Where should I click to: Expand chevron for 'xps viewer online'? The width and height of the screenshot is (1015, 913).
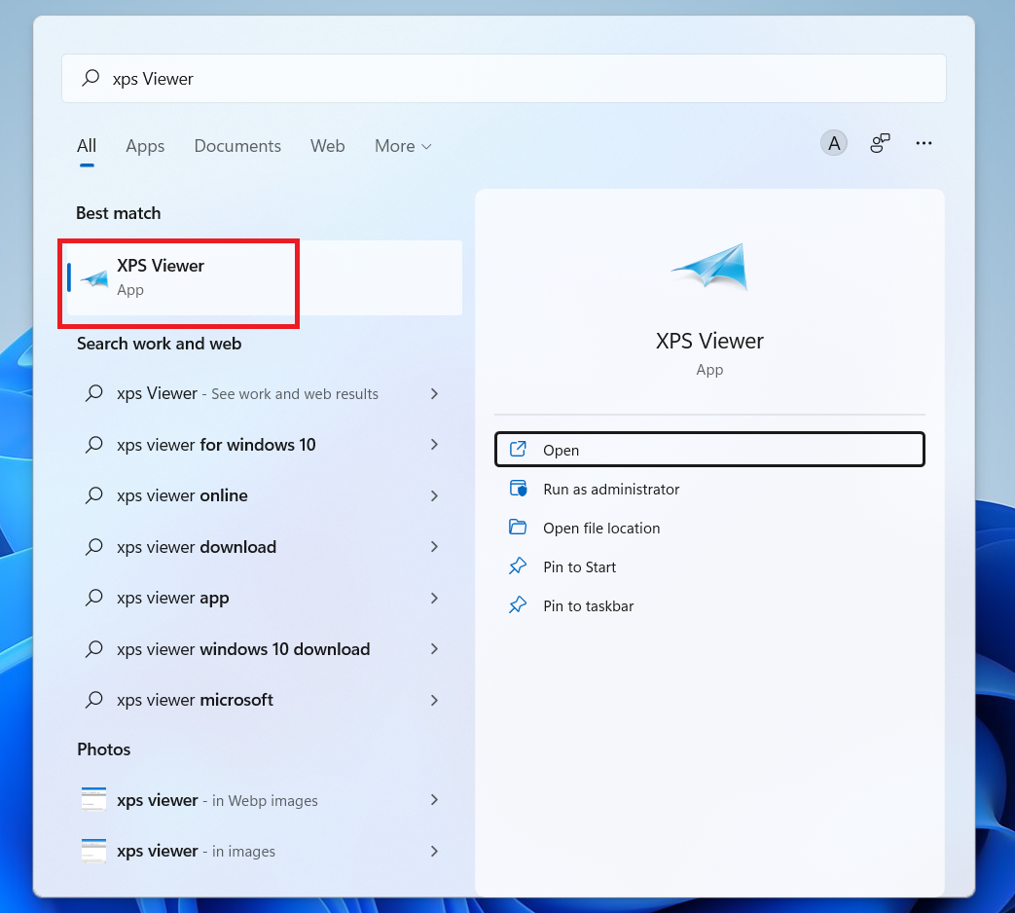pyautogui.click(x=434, y=495)
